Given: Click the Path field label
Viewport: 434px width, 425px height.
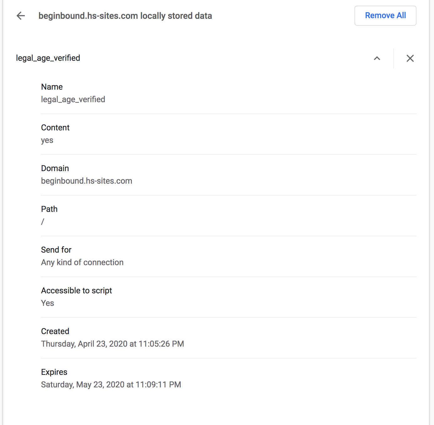Looking at the screenshot, I should coord(49,209).
